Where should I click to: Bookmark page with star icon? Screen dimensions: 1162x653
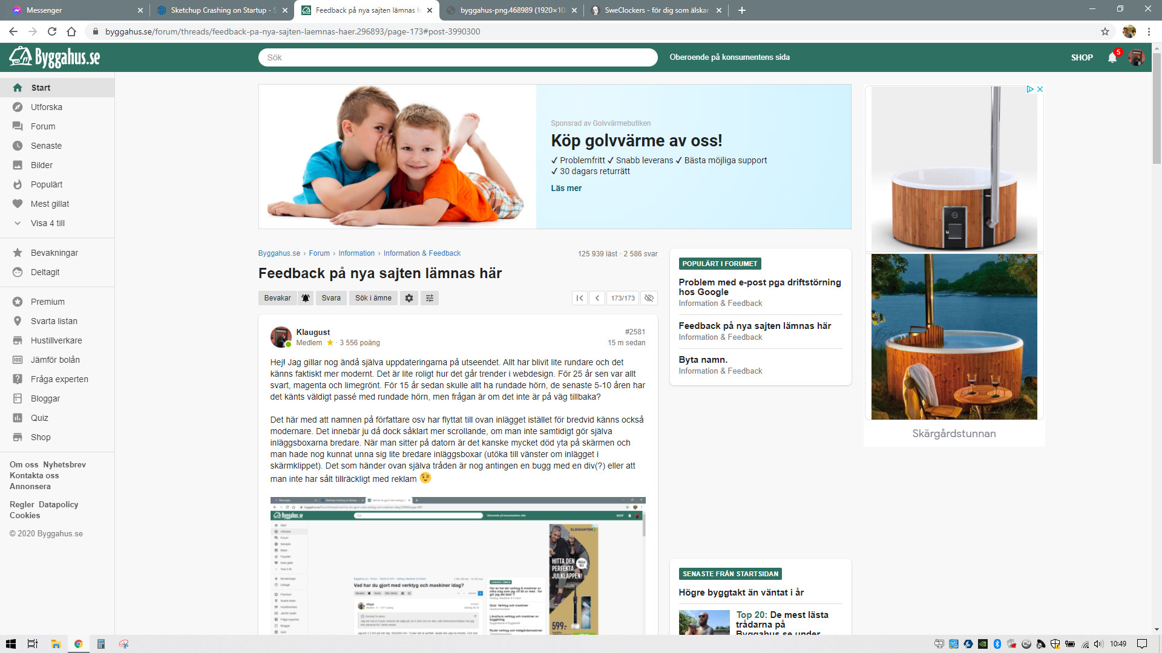pos(1105,31)
